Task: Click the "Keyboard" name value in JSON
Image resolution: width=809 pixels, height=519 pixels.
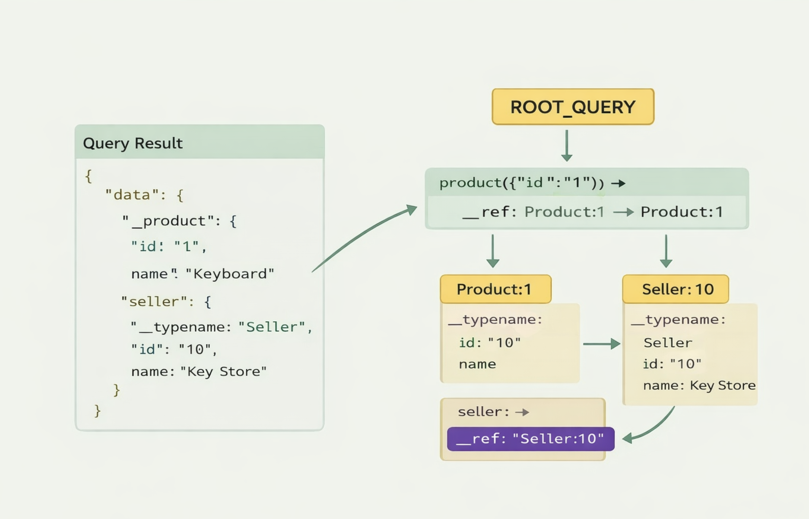Action: click(x=230, y=274)
